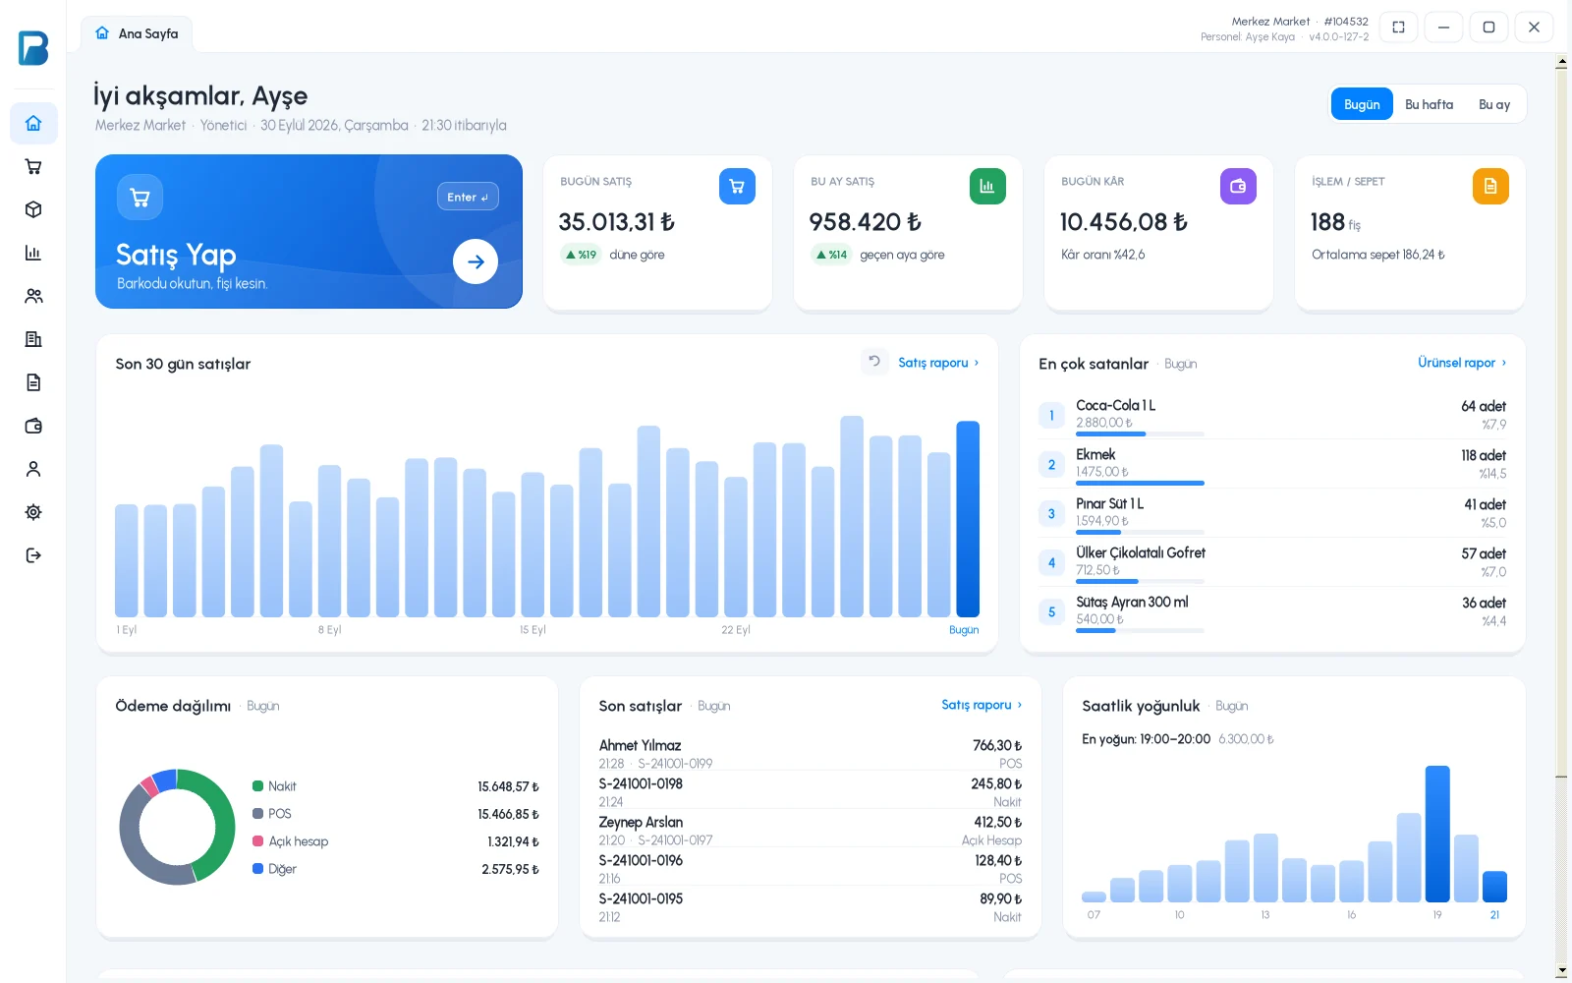The width and height of the screenshot is (1572, 983).
Task: Switch period to Bu hafta
Action: [x=1429, y=104]
